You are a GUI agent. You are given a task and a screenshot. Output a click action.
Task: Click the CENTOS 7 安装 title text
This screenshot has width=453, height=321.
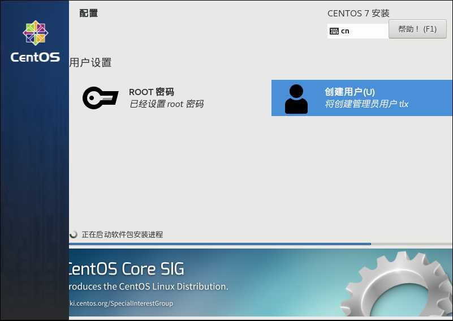point(358,14)
